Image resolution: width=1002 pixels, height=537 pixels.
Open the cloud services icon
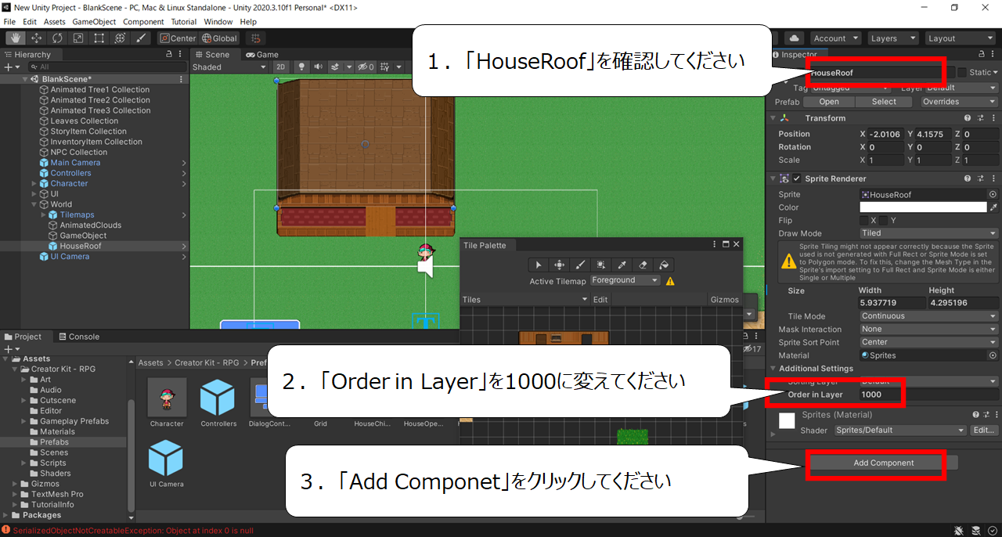coord(794,38)
